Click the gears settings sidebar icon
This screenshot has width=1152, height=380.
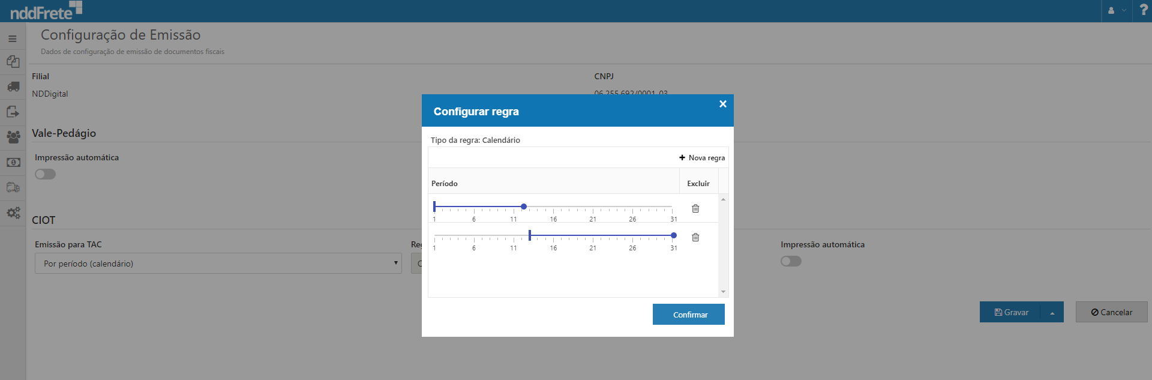click(x=13, y=213)
